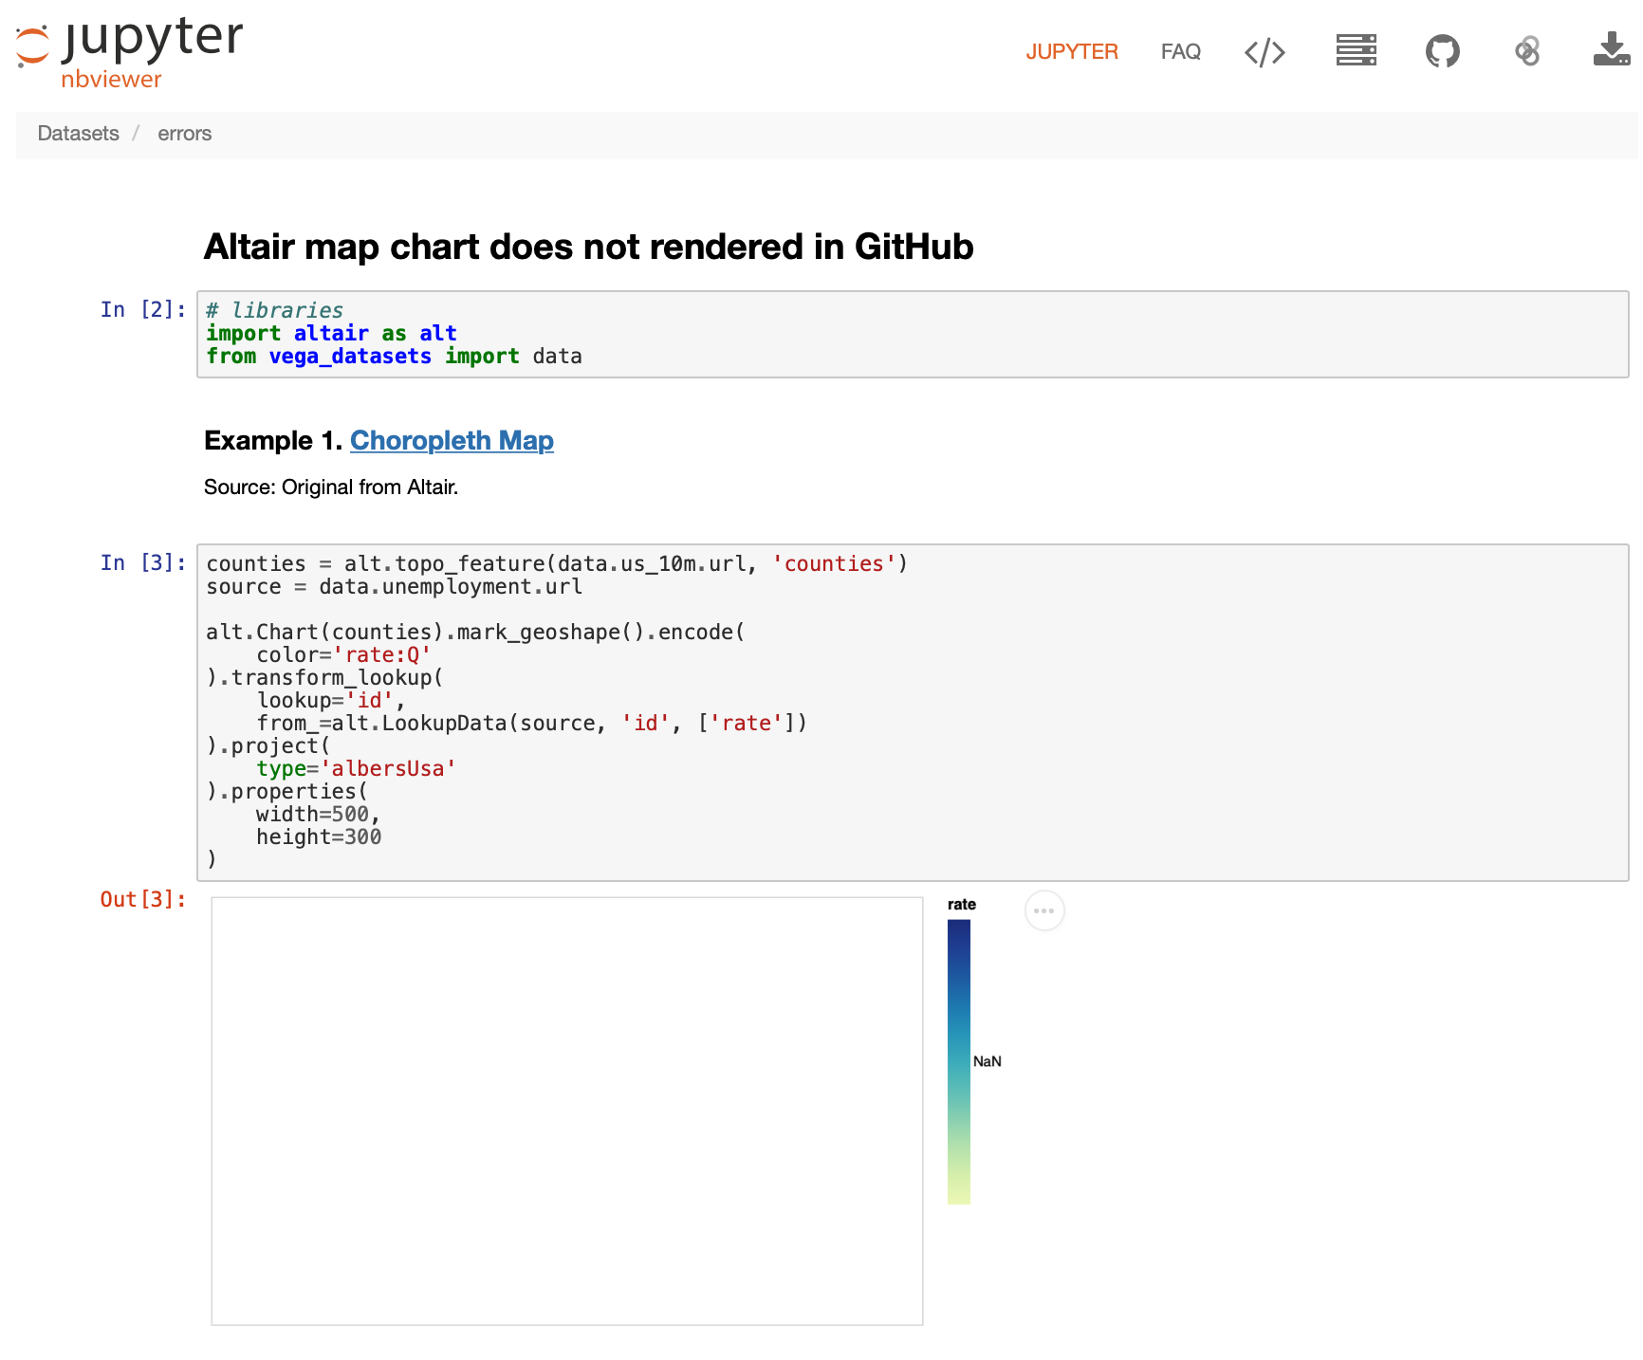Open the FAQ page
This screenshot has height=1360, width=1643.
coord(1180,52)
